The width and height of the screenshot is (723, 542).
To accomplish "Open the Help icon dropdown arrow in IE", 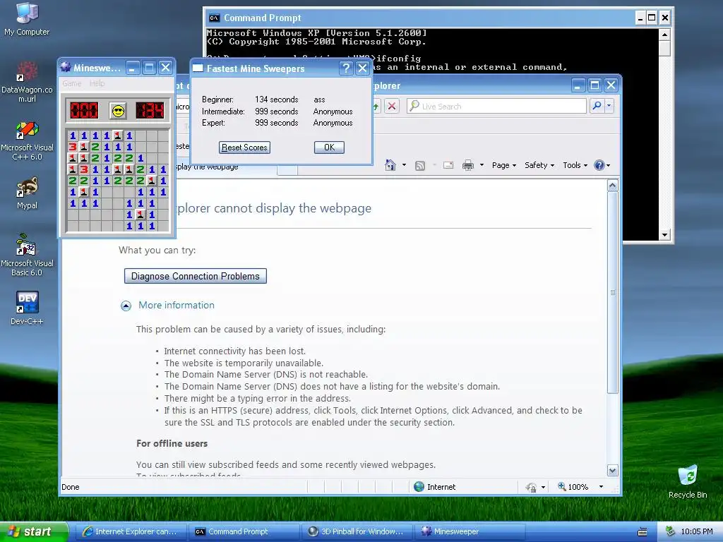I will [x=608, y=165].
